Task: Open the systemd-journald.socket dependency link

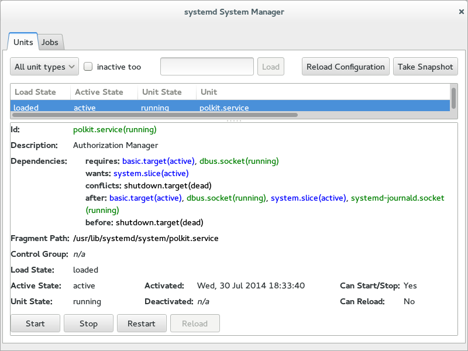Action: [x=397, y=198]
